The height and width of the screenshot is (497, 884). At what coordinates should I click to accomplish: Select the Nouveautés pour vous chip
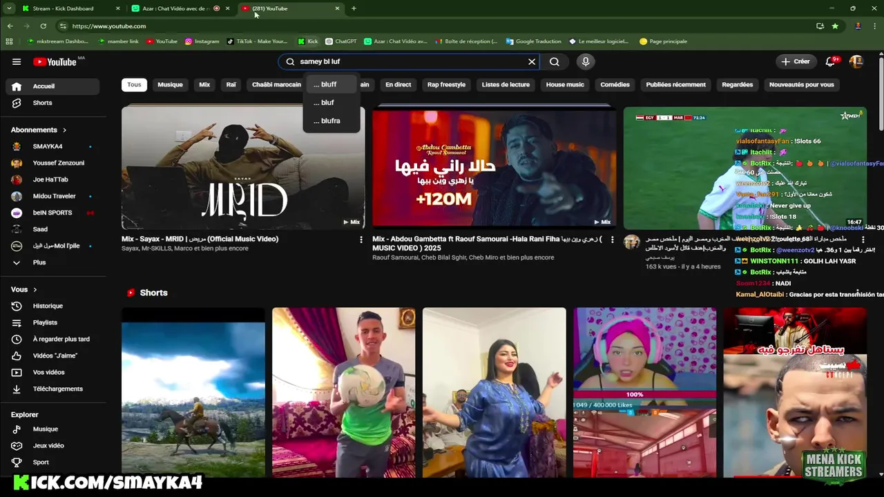pyautogui.click(x=801, y=84)
